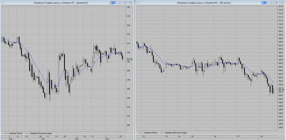Click the '330' price axis label
Viewport: 286px width, 140px height.
(128, 7)
